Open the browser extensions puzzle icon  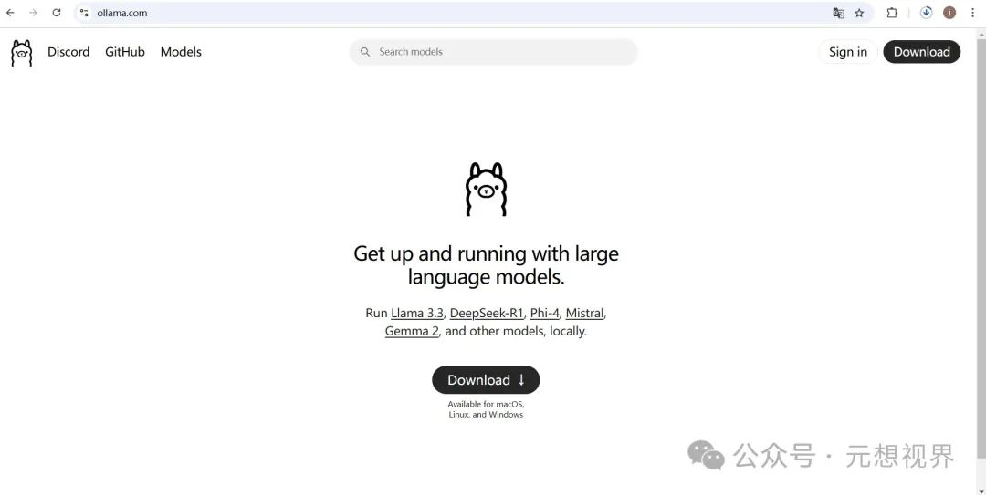[892, 13]
